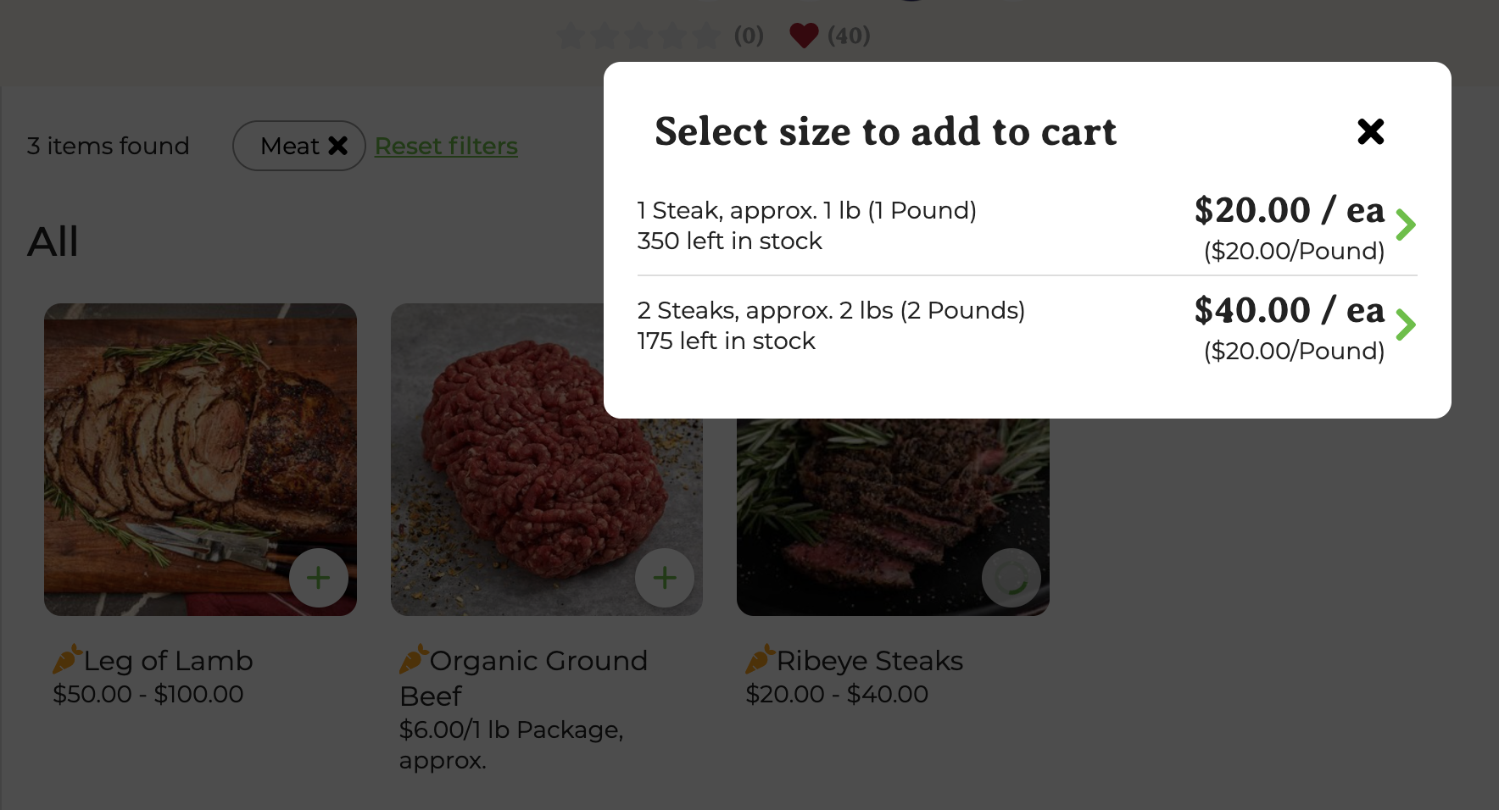Click the star rating row
Viewport: 1499px width, 810px height.
click(638, 36)
